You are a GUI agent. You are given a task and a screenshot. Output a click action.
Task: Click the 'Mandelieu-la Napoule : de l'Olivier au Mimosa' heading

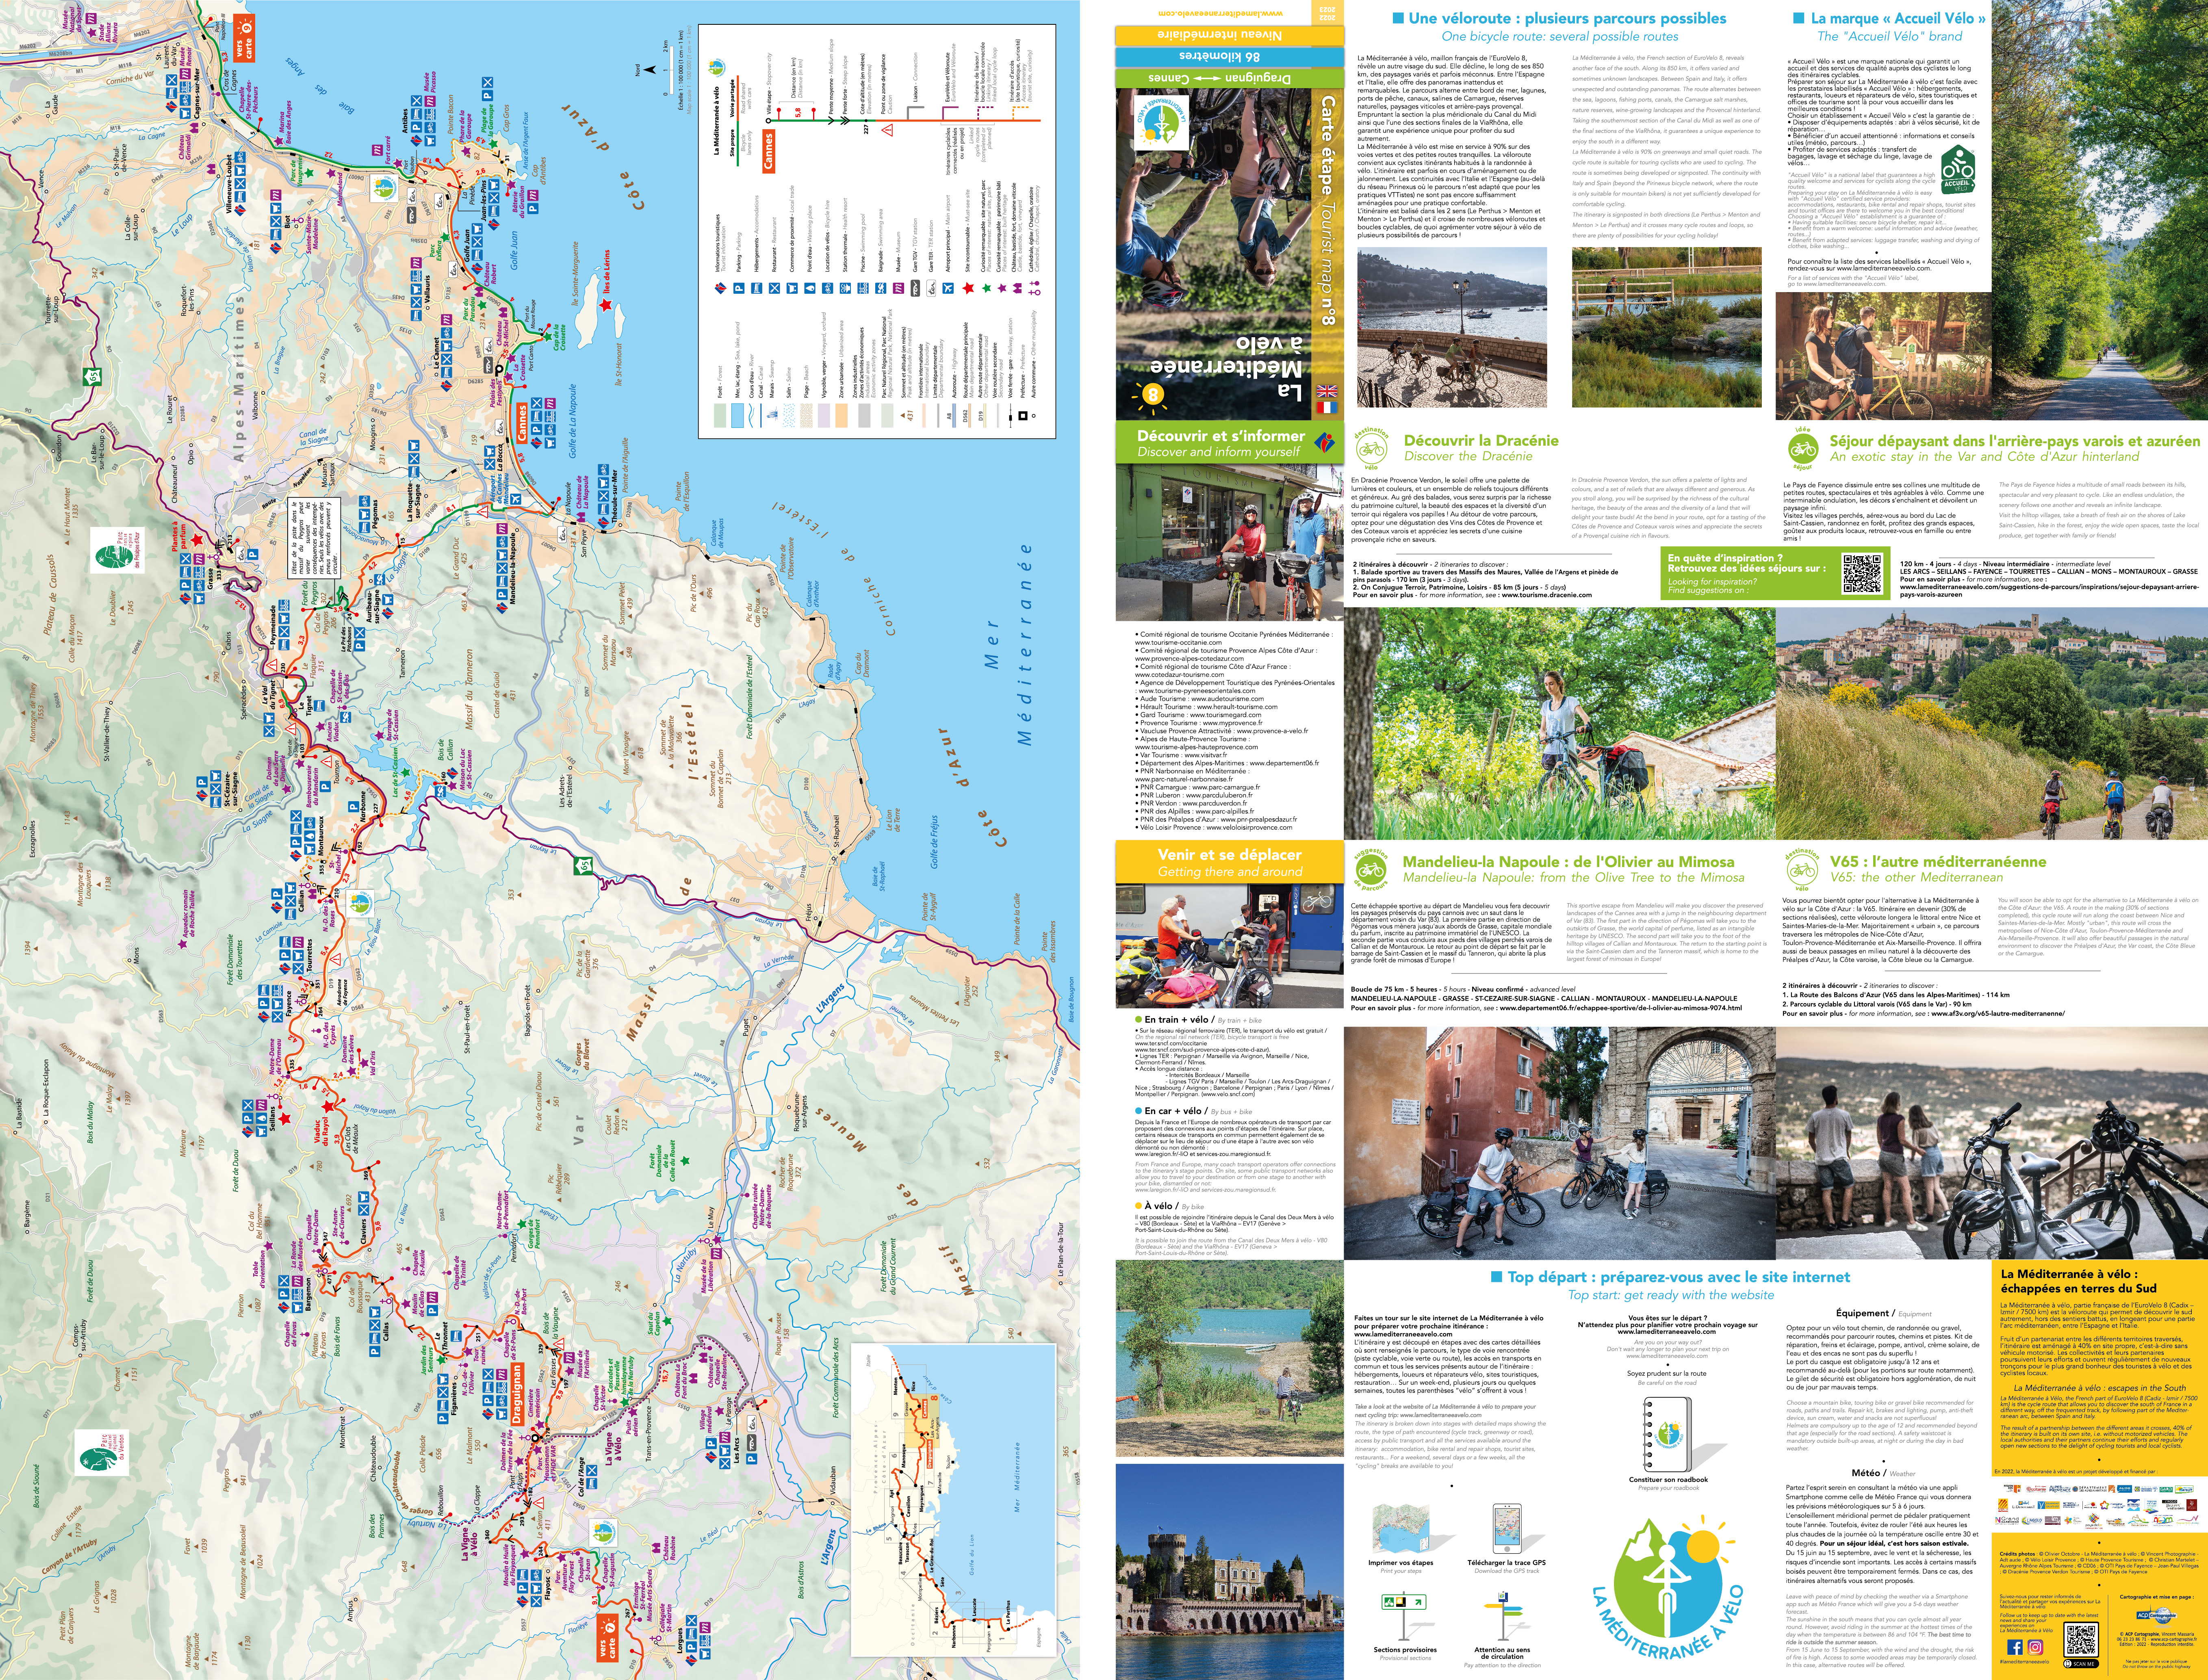(1569, 862)
